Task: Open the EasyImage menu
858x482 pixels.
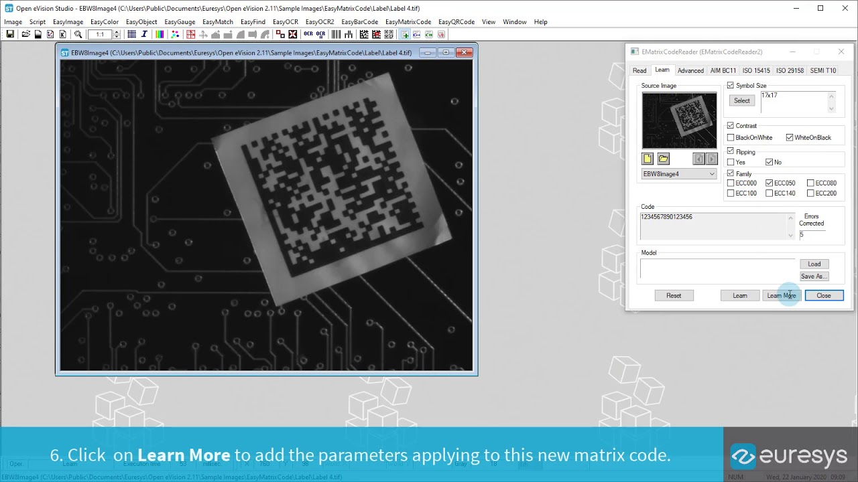Action: [68, 22]
